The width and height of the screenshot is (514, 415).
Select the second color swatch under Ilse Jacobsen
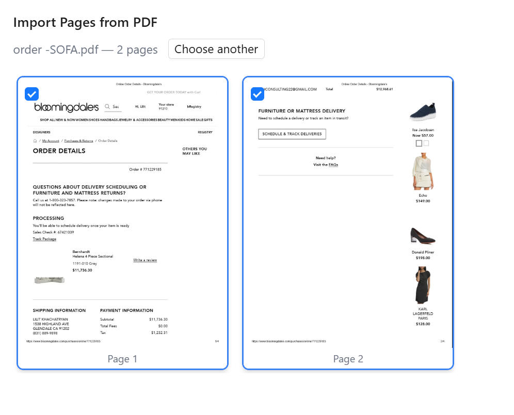tap(426, 143)
